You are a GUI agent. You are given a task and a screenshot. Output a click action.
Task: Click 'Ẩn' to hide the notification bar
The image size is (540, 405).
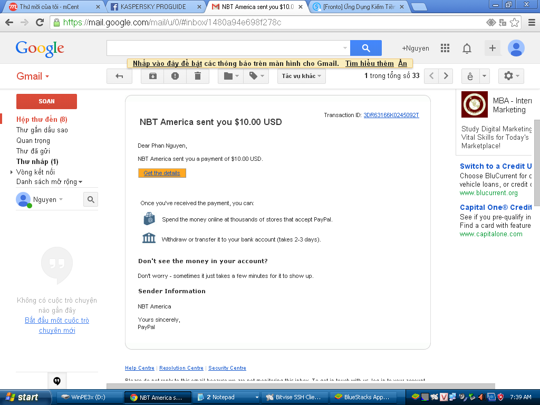pyautogui.click(x=402, y=63)
